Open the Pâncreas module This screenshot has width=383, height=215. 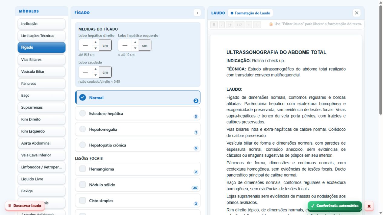41,83
